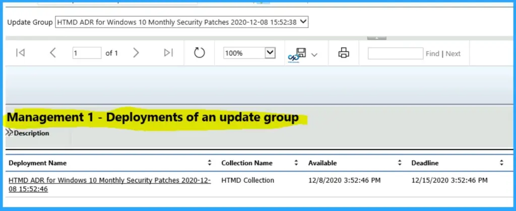Image resolution: width=516 pixels, height=211 pixels.
Task: Select the HTMD Collection cell
Action: pyautogui.click(x=248, y=180)
